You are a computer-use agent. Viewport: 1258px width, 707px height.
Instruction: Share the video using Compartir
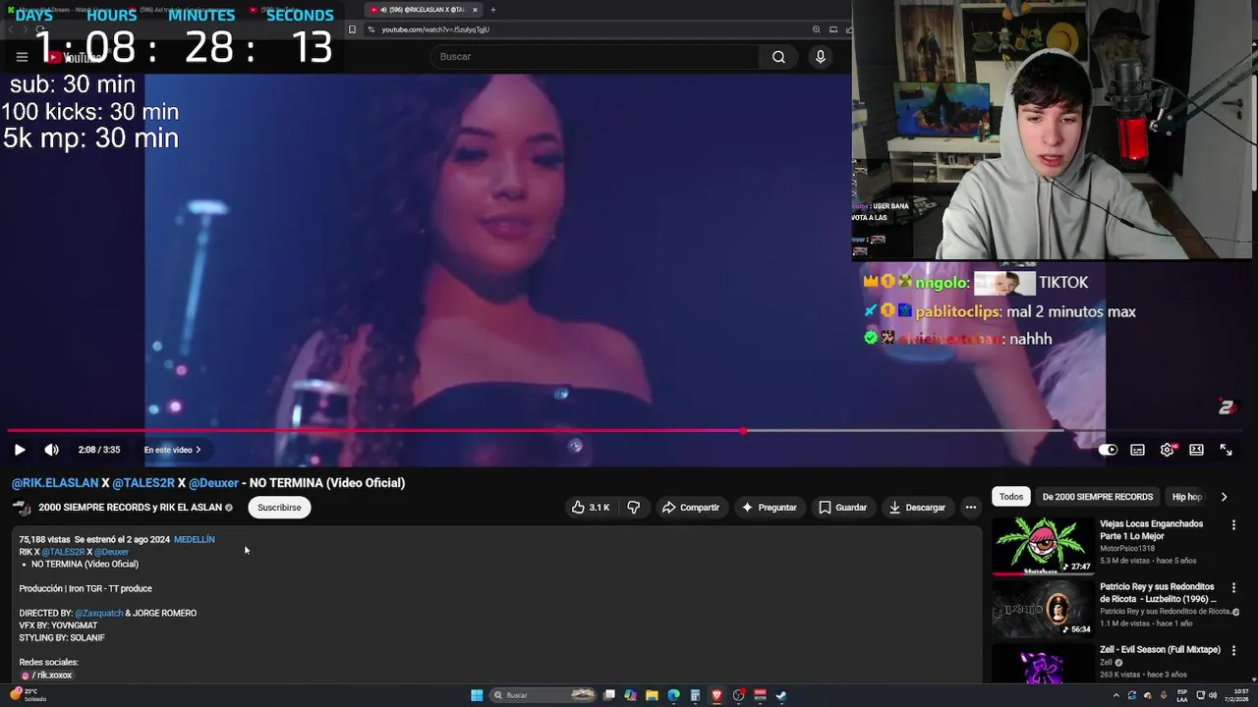pos(691,508)
